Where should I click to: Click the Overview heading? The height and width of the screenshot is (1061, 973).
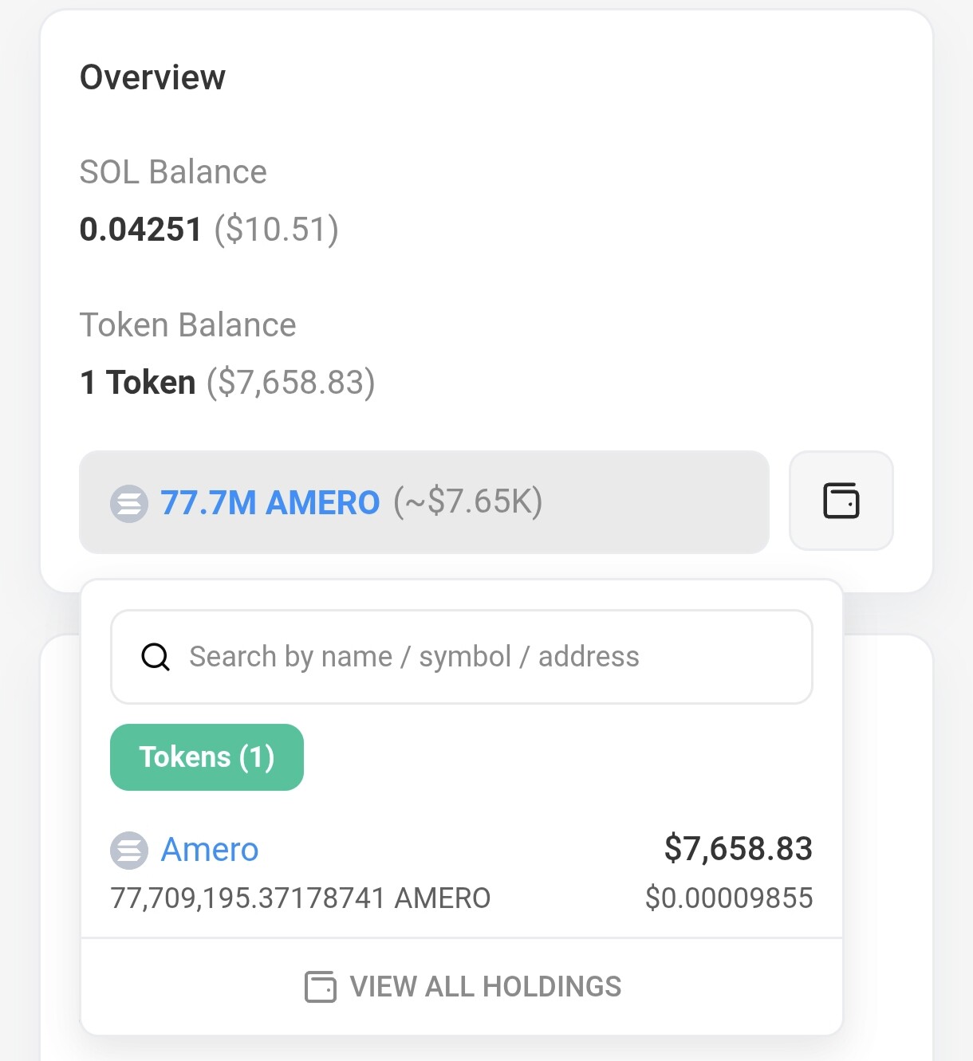pyautogui.click(x=152, y=77)
